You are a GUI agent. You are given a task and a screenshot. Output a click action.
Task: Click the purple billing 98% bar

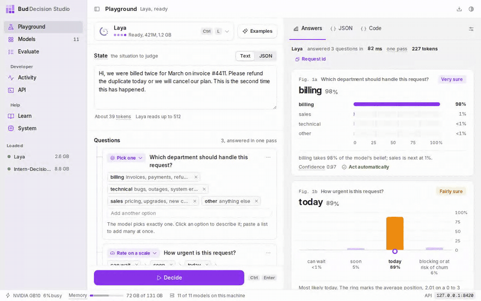click(x=397, y=105)
